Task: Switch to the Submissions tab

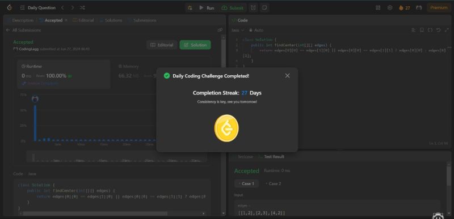Action: pos(142,20)
